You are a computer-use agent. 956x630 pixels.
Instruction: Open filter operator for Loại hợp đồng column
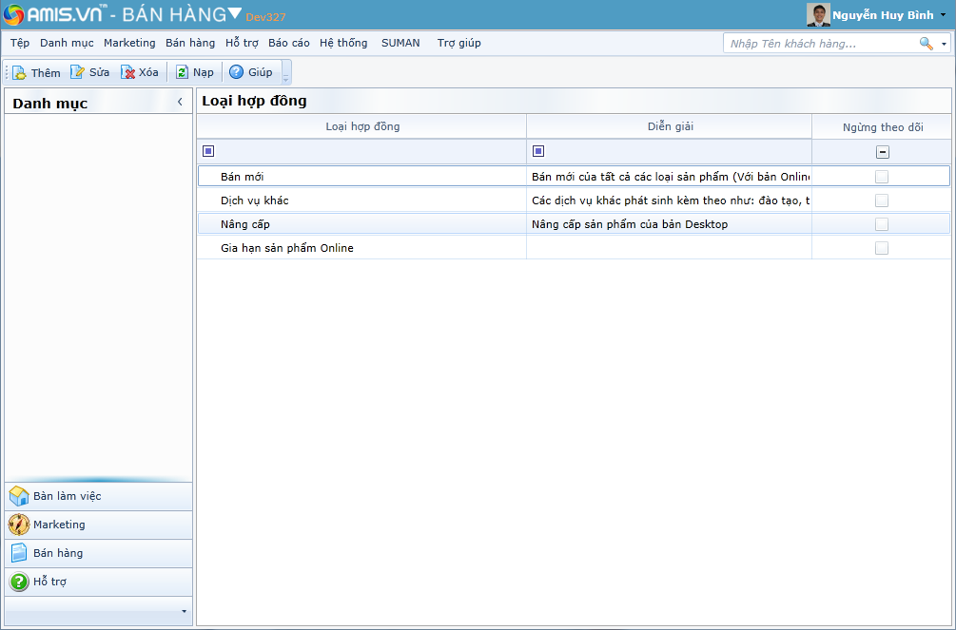pyautogui.click(x=208, y=151)
